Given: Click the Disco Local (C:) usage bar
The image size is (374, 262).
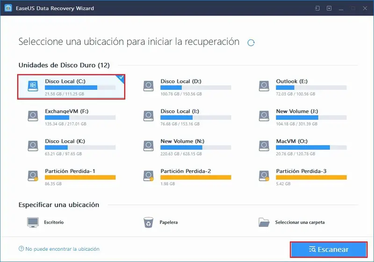Looking at the screenshot, I should tap(80, 87).
